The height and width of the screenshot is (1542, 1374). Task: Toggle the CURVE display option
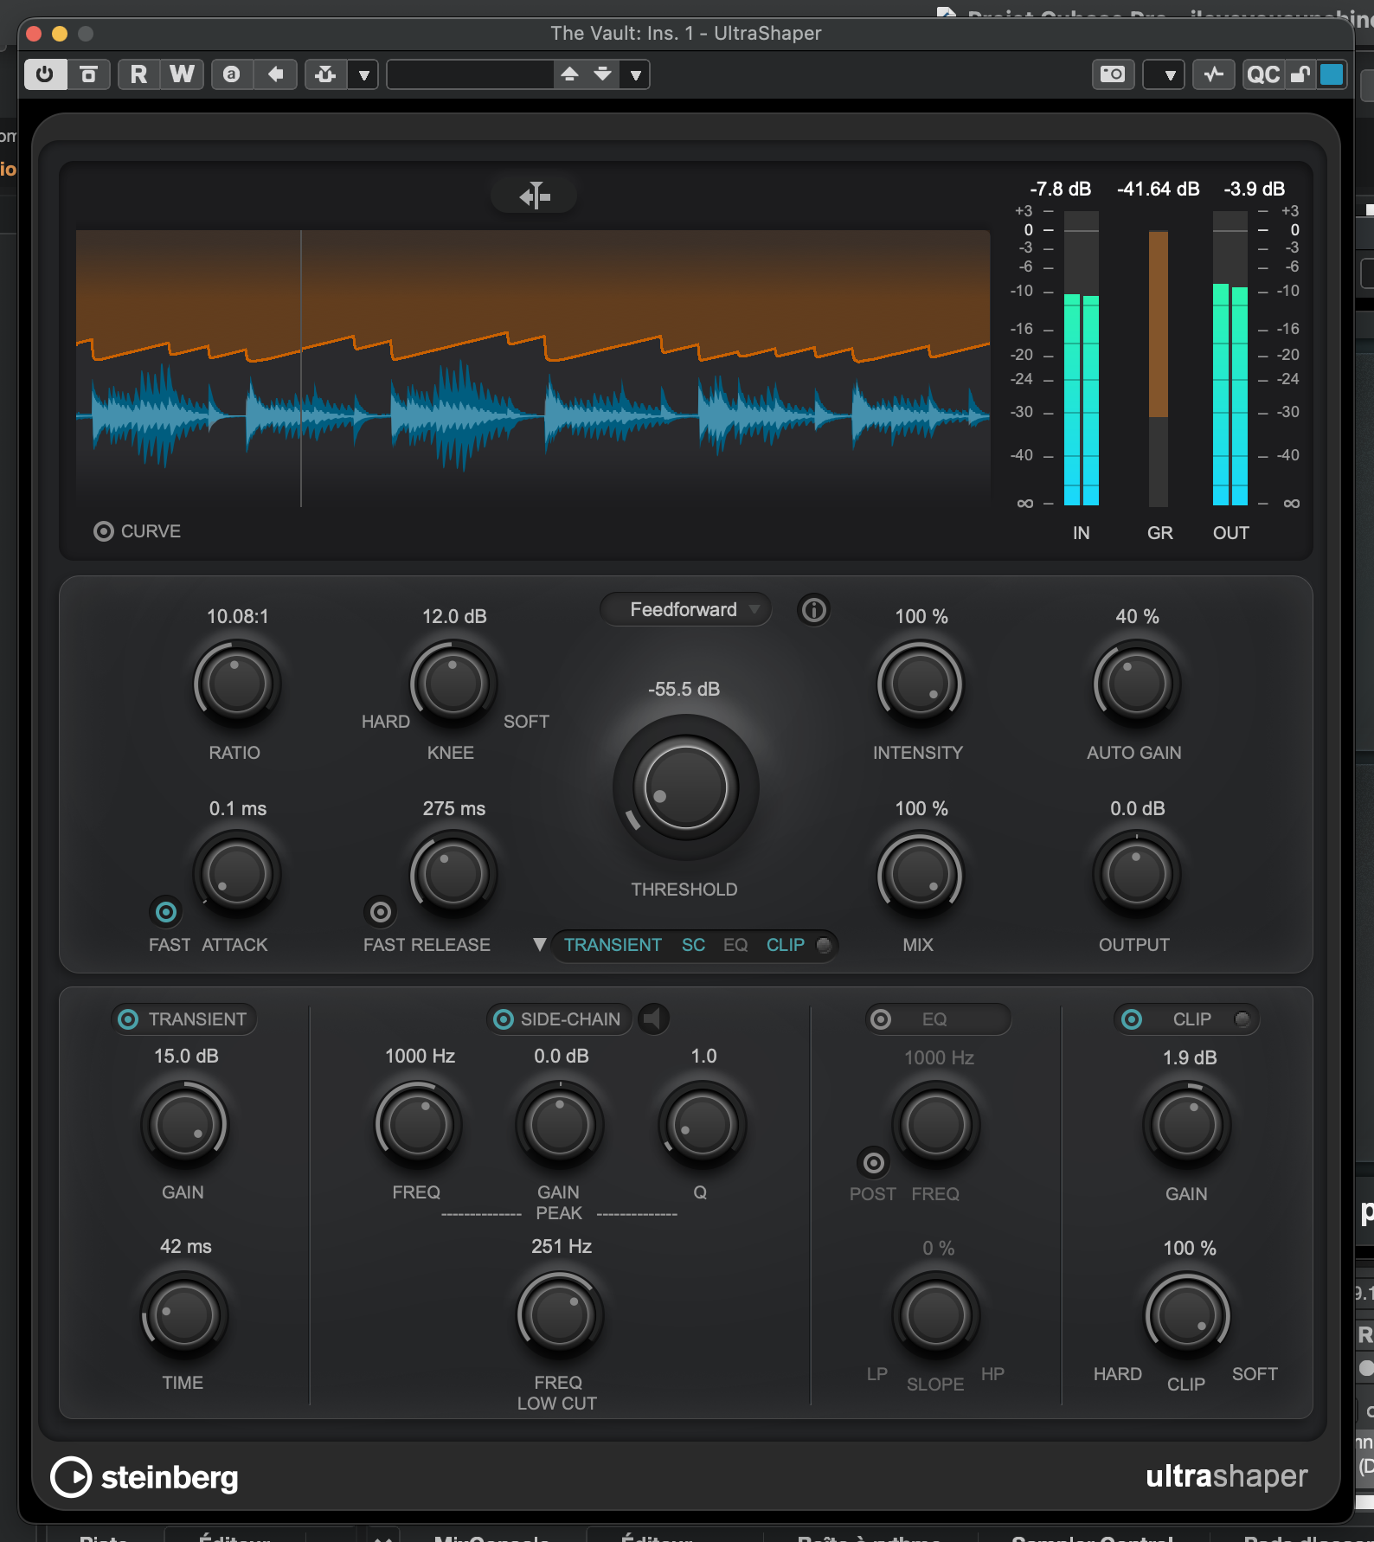pyautogui.click(x=104, y=531)
